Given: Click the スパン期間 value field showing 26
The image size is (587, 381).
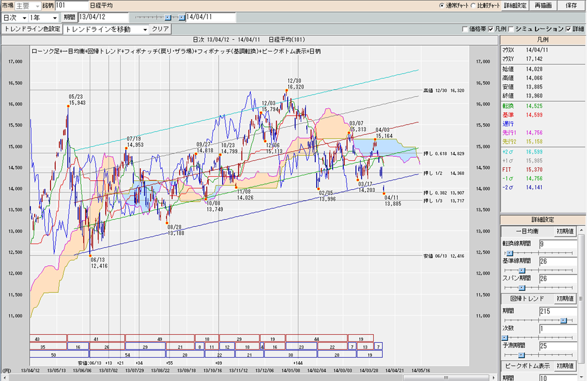Looking at the screenshot, I should click(x=558, y=279).
